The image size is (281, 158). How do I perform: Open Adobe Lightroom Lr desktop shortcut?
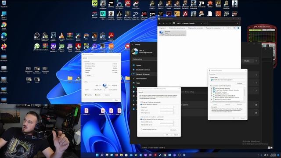coord(54,37)
